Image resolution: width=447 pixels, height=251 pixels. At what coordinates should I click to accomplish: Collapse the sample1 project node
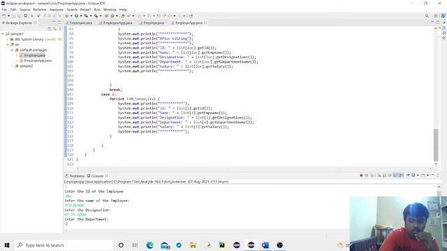coord(3,34)
